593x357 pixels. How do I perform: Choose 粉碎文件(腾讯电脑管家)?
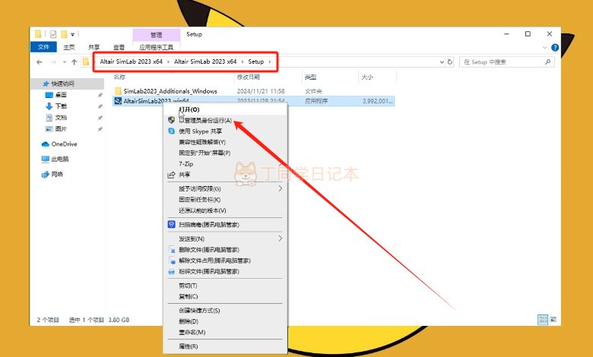point(209,272)
